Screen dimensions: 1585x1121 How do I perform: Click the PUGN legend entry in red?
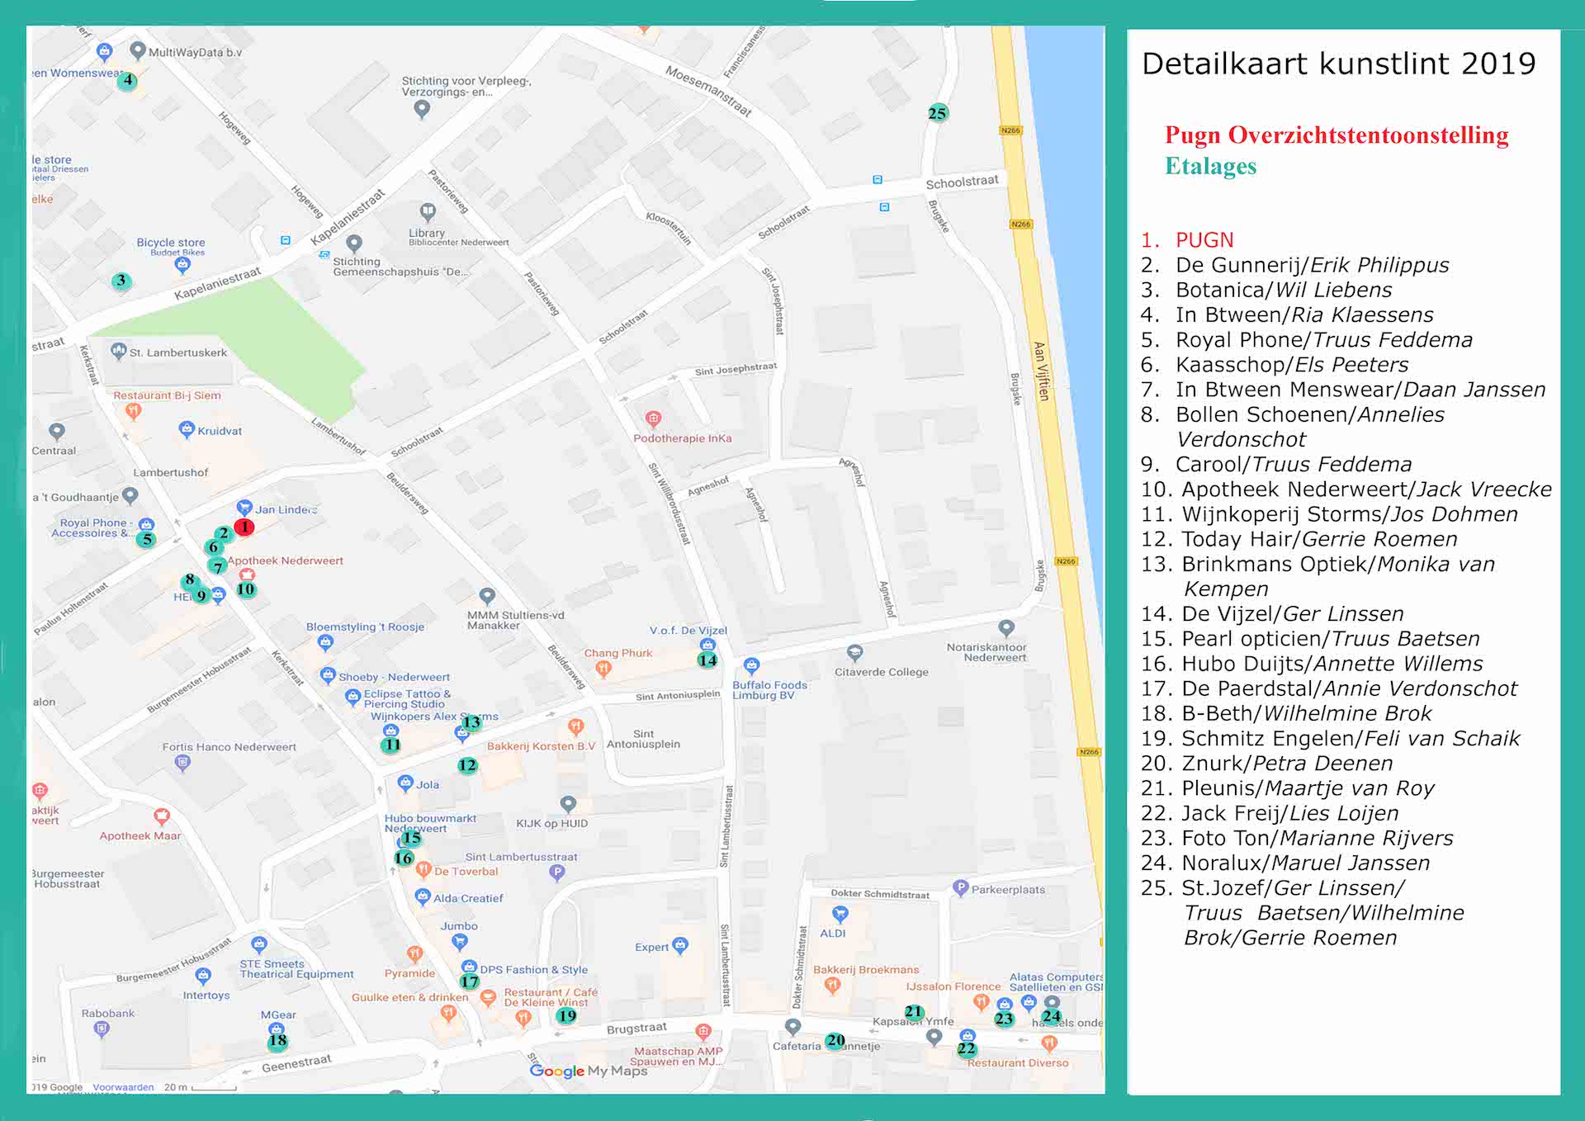coord(1204,240)
